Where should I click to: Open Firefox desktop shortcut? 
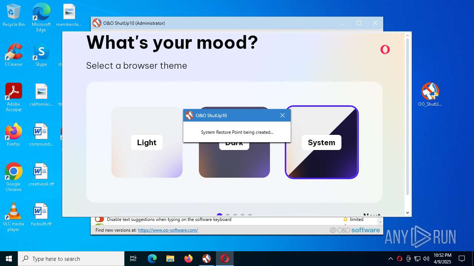(14, 135)
